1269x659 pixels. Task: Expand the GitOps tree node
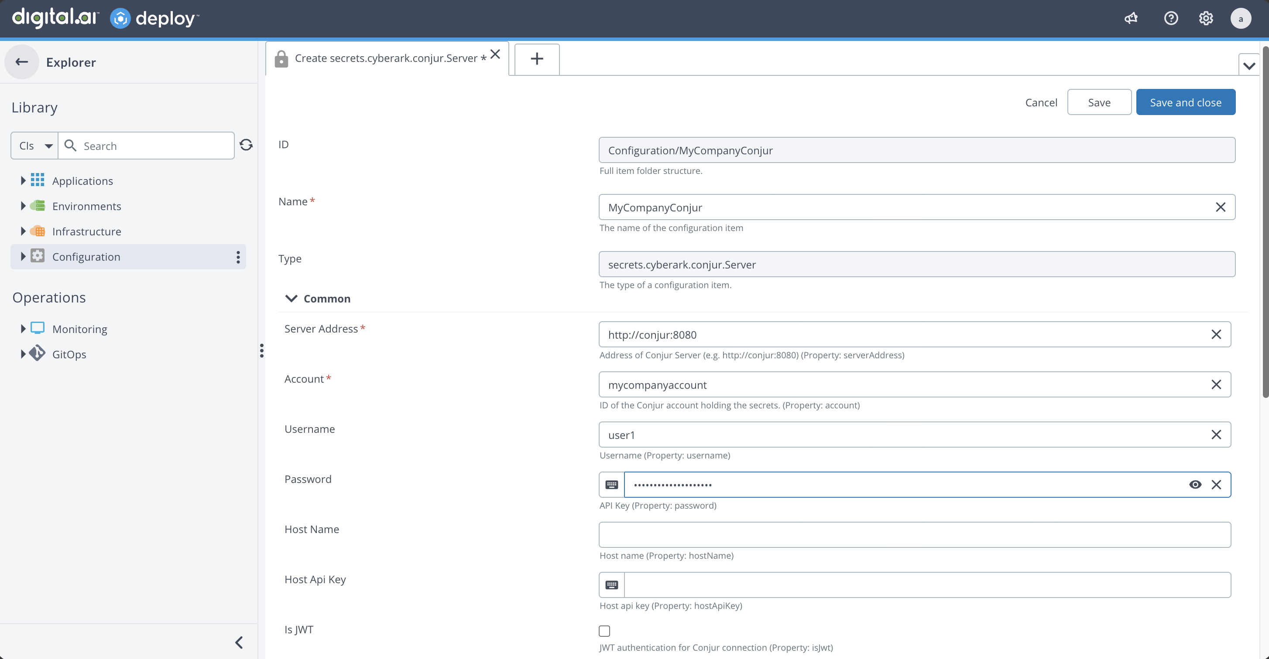tap(23, 354)
